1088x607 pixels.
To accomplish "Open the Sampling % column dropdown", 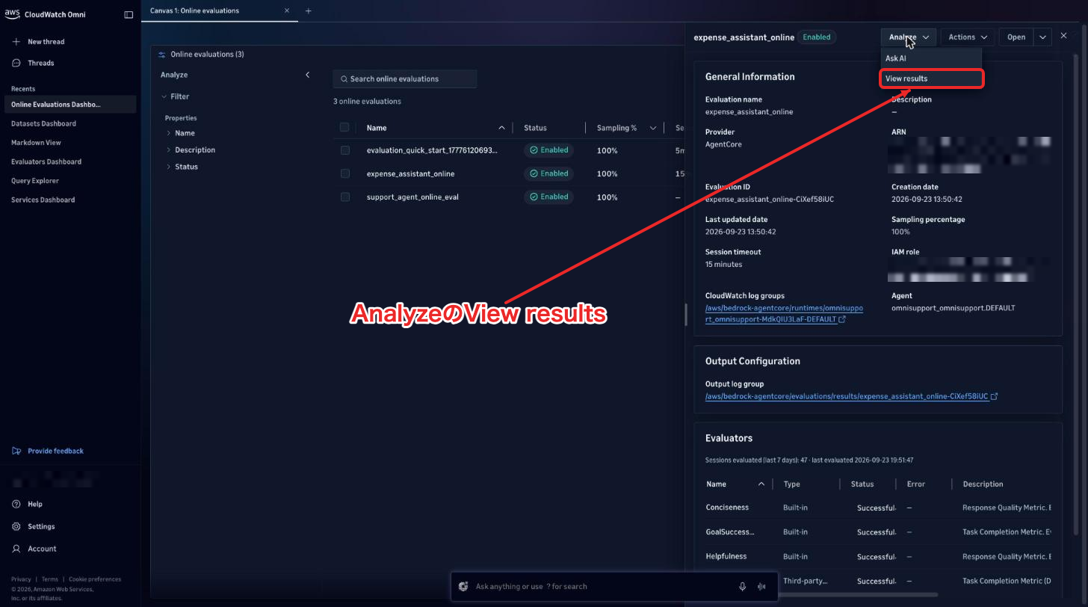I will 653,128.
